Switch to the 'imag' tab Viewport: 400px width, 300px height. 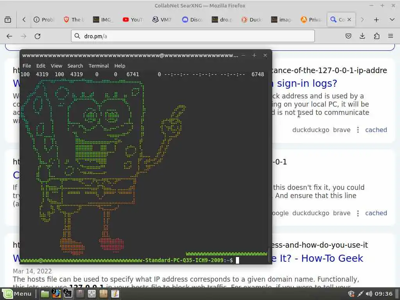pyautogui.click(x=282, y=20)
